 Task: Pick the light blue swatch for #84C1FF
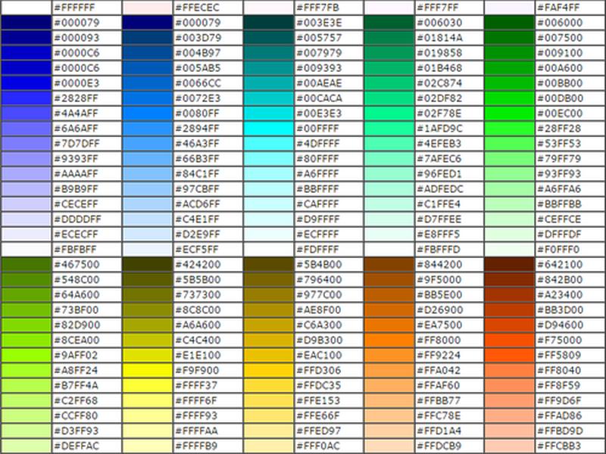click(147, 174)
